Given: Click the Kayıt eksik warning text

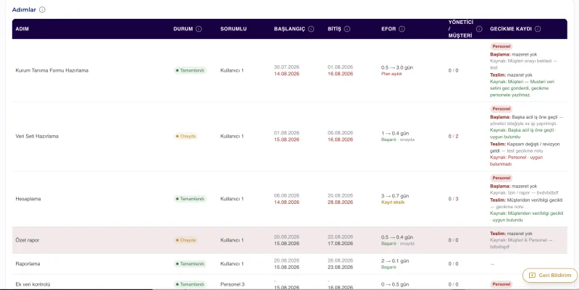Looking at the screenshot, I should point(392,202).
